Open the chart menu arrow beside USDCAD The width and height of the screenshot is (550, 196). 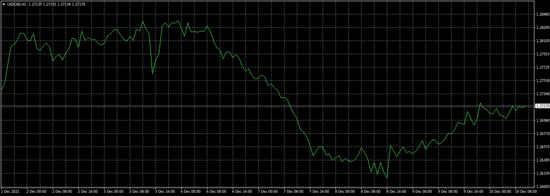click(4, 4)
